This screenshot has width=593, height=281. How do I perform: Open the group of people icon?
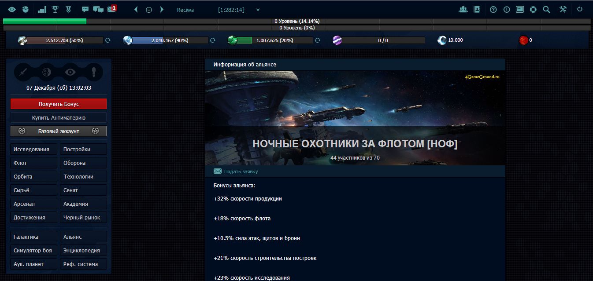coord(463,9)
